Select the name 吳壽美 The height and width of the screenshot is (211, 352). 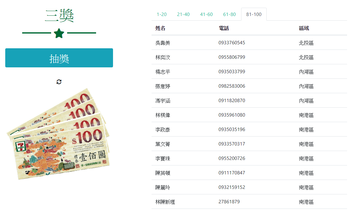[163, 43]
